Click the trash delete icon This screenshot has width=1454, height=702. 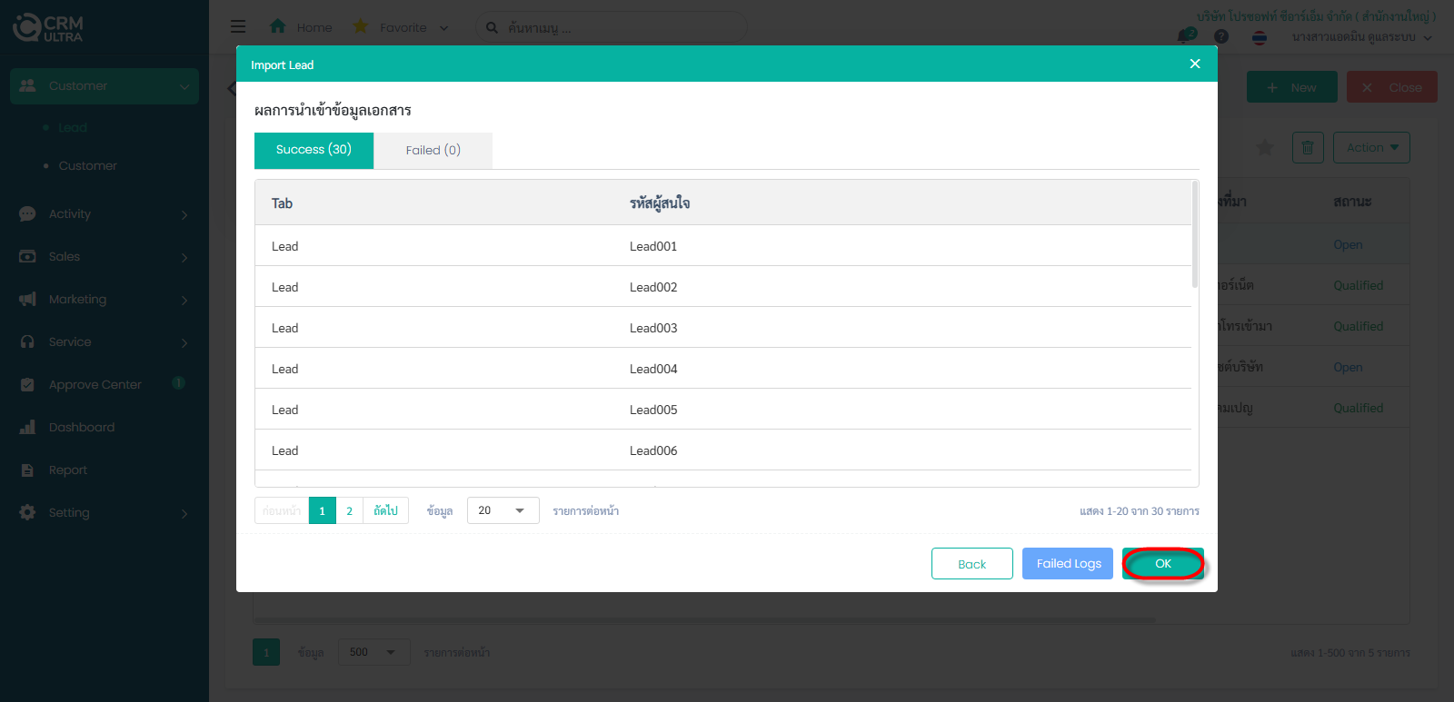tap(1307, 147)
